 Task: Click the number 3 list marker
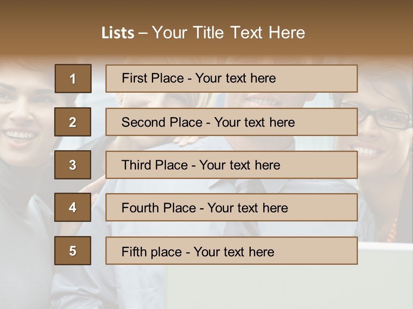coord(73,165)
